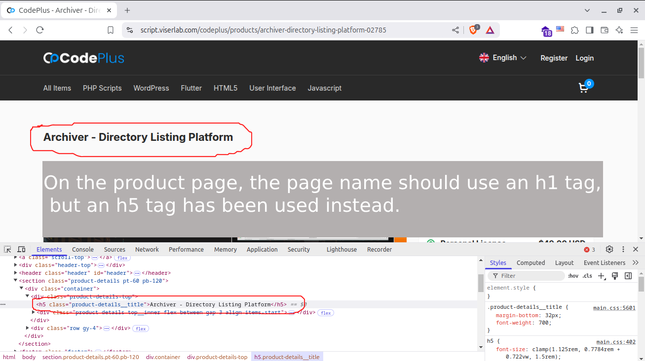Add new style rule plus icon
This screenshot has width=645, height=361.
point(601,276)
